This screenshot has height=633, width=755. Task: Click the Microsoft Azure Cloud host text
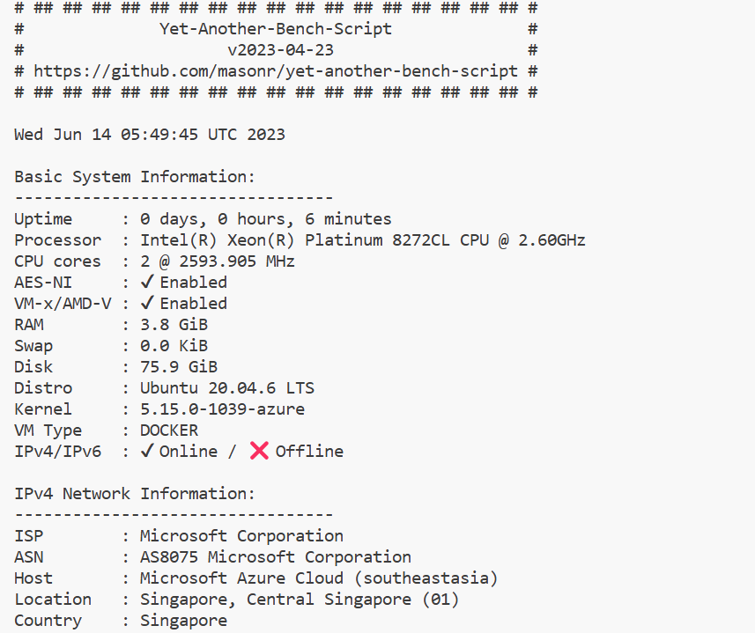click(319, 578)
